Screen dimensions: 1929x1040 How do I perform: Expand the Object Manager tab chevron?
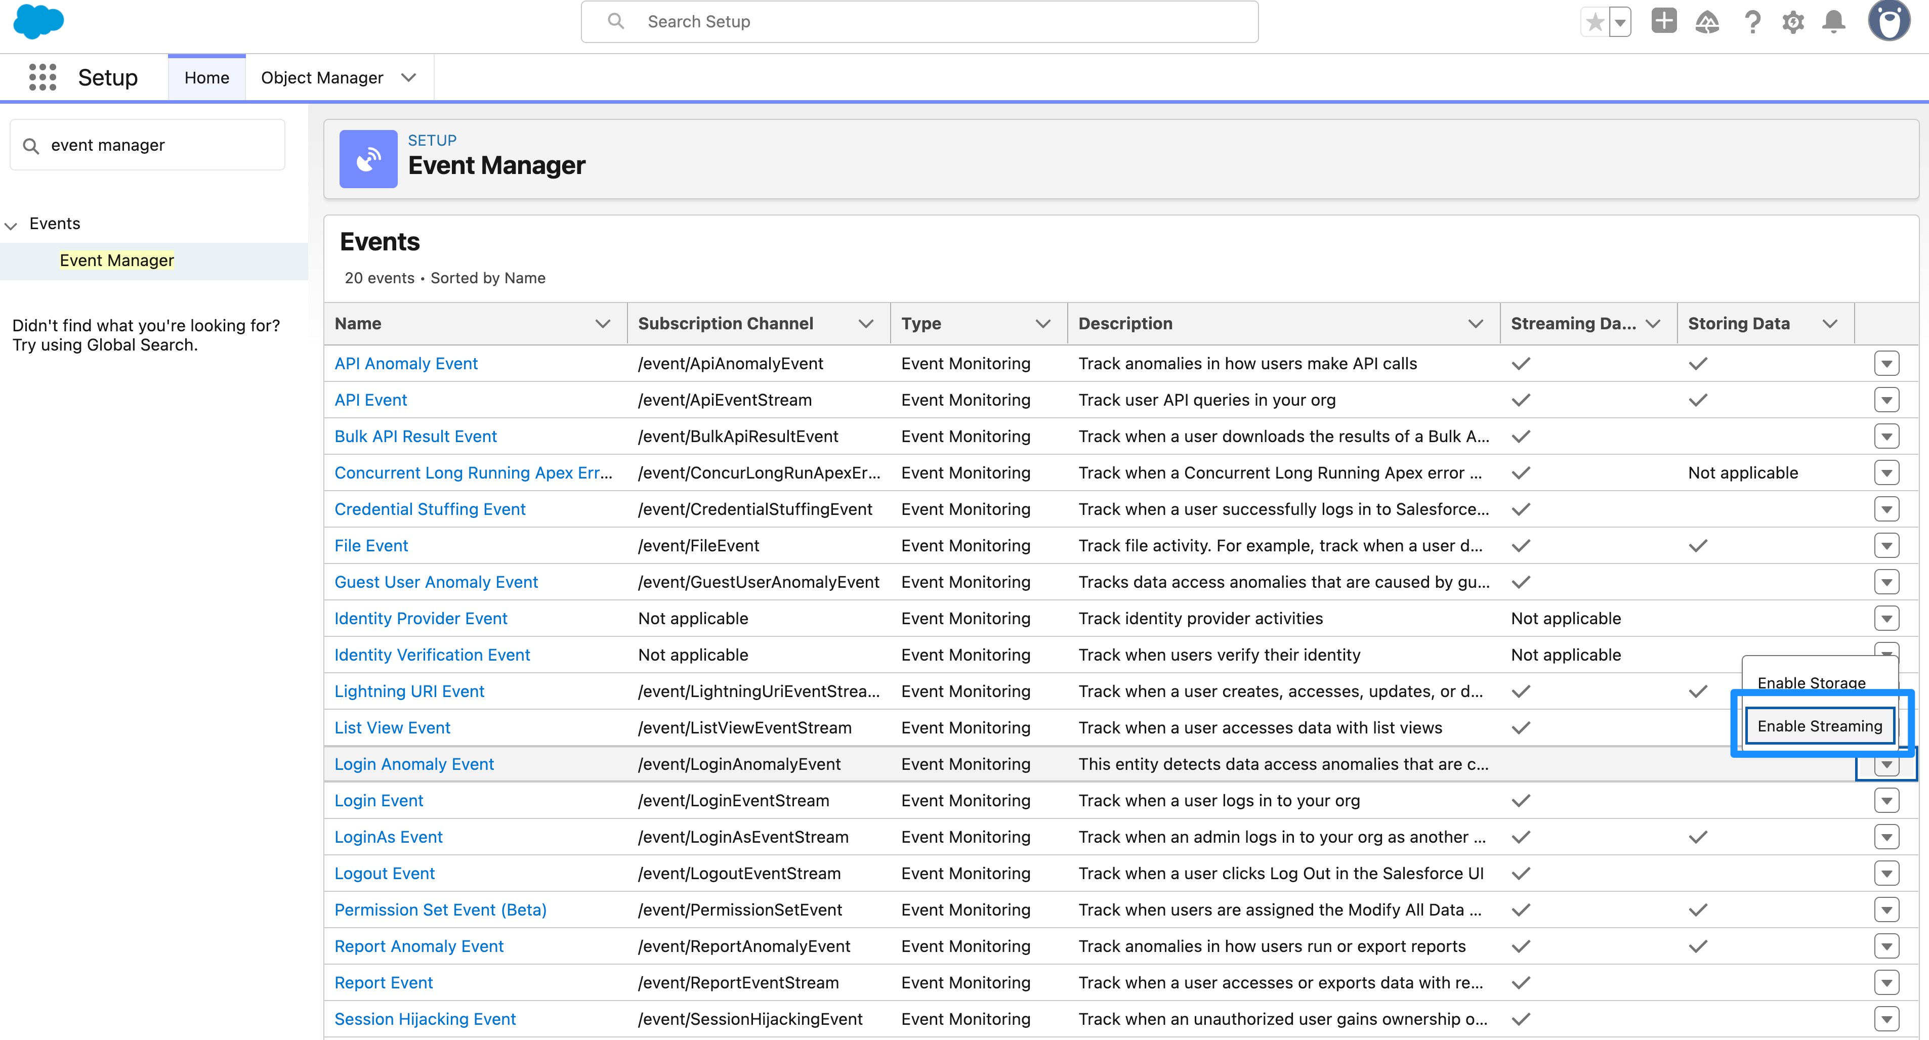pos(408,78)
